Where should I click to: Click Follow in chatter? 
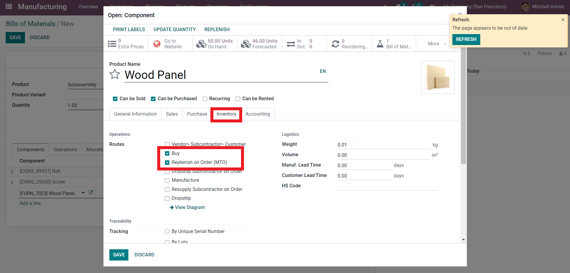pos(544,53)
